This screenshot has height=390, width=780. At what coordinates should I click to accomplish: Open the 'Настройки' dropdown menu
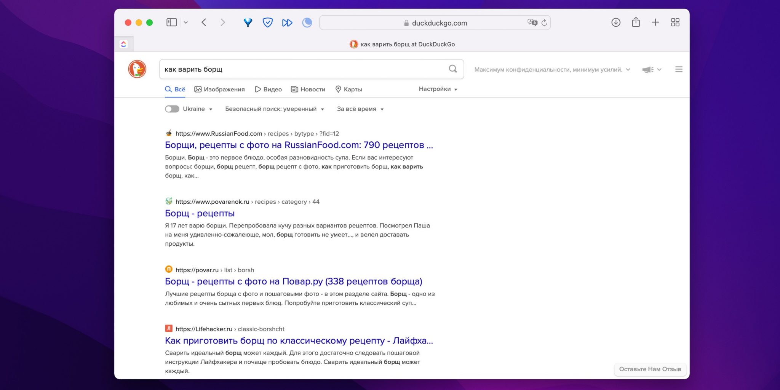tap(437, 89)
